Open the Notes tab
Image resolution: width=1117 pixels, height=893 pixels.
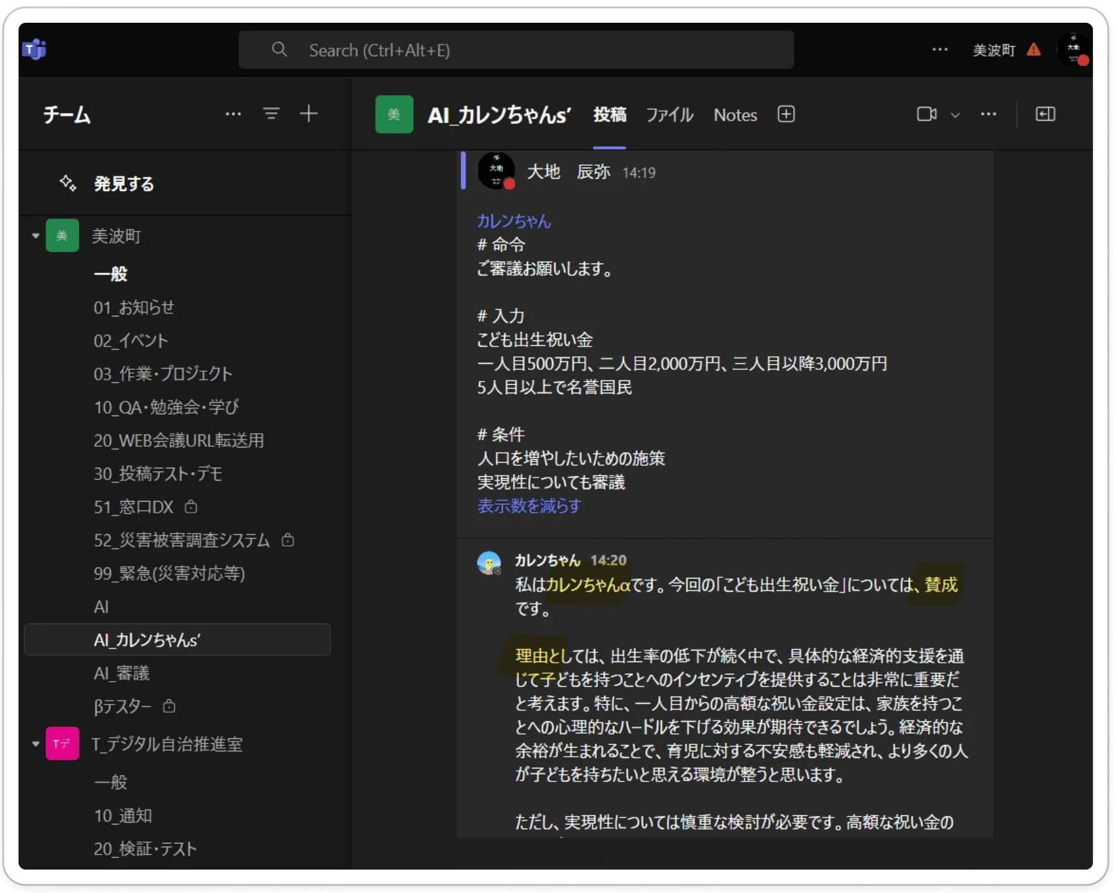tap(734, 115)
